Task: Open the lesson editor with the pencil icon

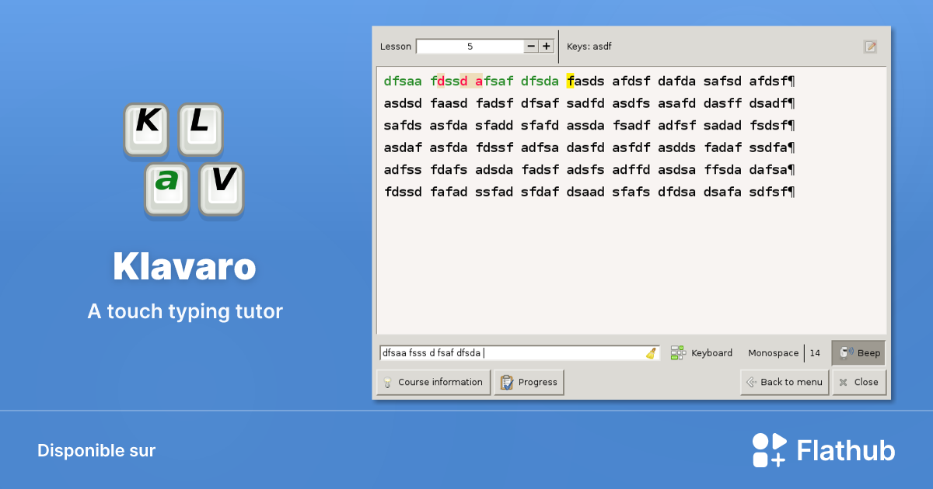Action: pyautogui.click(x=868, y=47)
